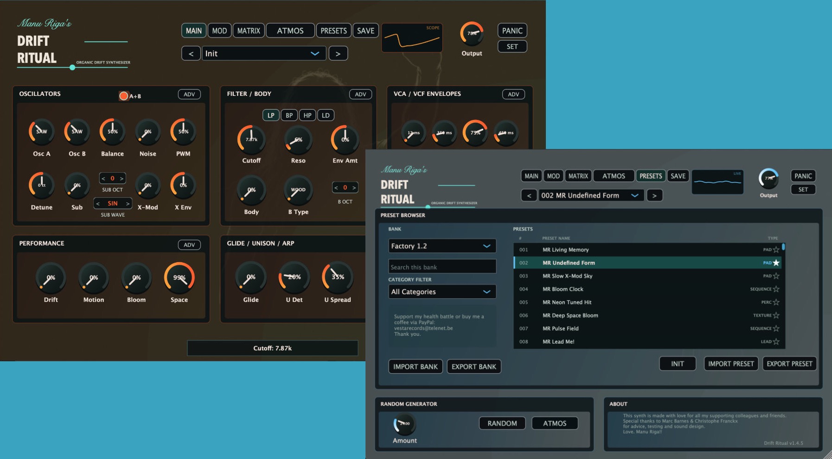Choose the LD filter type
The height and width of the screenshot is (459, 832).
click(326, 115)
